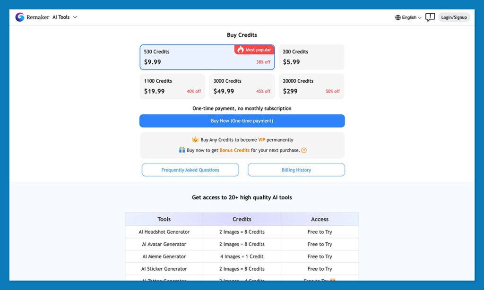Click Free to Try for AI Headshot Generator
Screen dimensions: 484x290
[x=320, y=232]
